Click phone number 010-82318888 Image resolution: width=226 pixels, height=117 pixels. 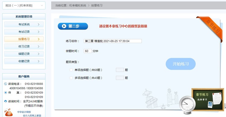[34, 84]
